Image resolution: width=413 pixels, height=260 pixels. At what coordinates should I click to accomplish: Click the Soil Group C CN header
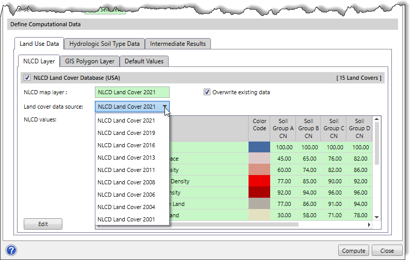click(334, 129)
